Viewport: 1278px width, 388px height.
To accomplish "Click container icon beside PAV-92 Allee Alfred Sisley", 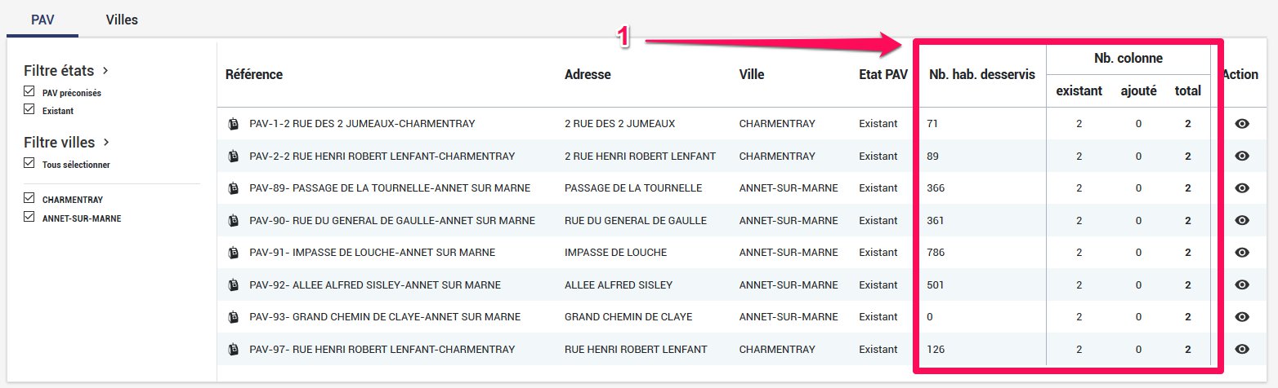I will 234,285.
